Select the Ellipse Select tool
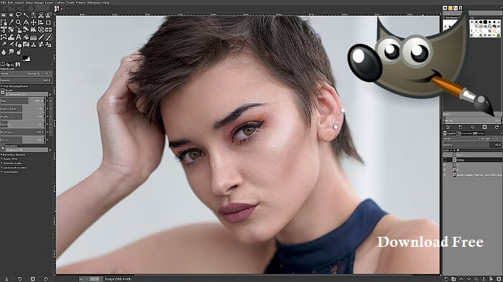Image resolution: width=503 pixels, height=282 pixels. 11,15
